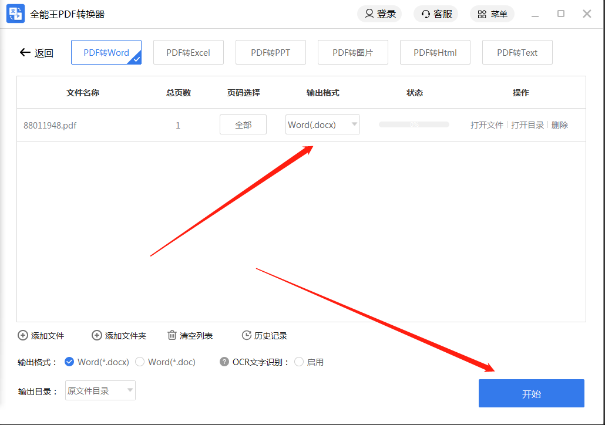Switch to the PDF转图片 tab
Viewport: 605px width, 425px height.
pyautogui.click(x=352, y=52)
